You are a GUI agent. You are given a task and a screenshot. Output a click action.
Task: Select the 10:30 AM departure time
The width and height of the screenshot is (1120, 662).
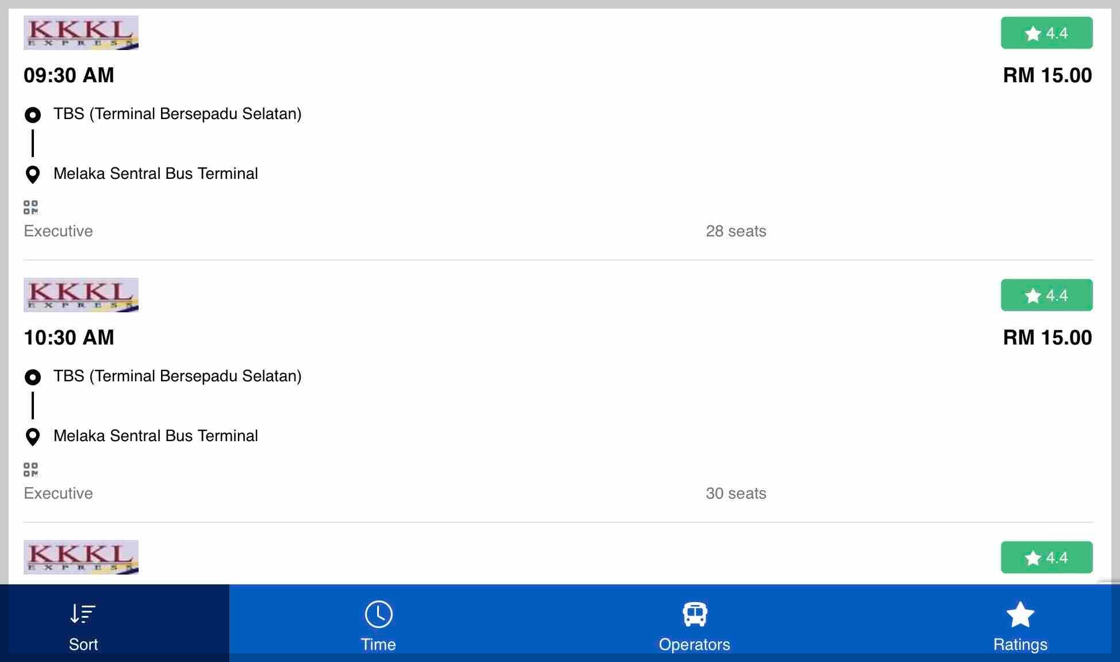(x=69, y=338)
